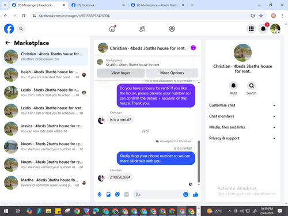
Task: Open the nine-dot Menu grid icon
Action: 251,29
